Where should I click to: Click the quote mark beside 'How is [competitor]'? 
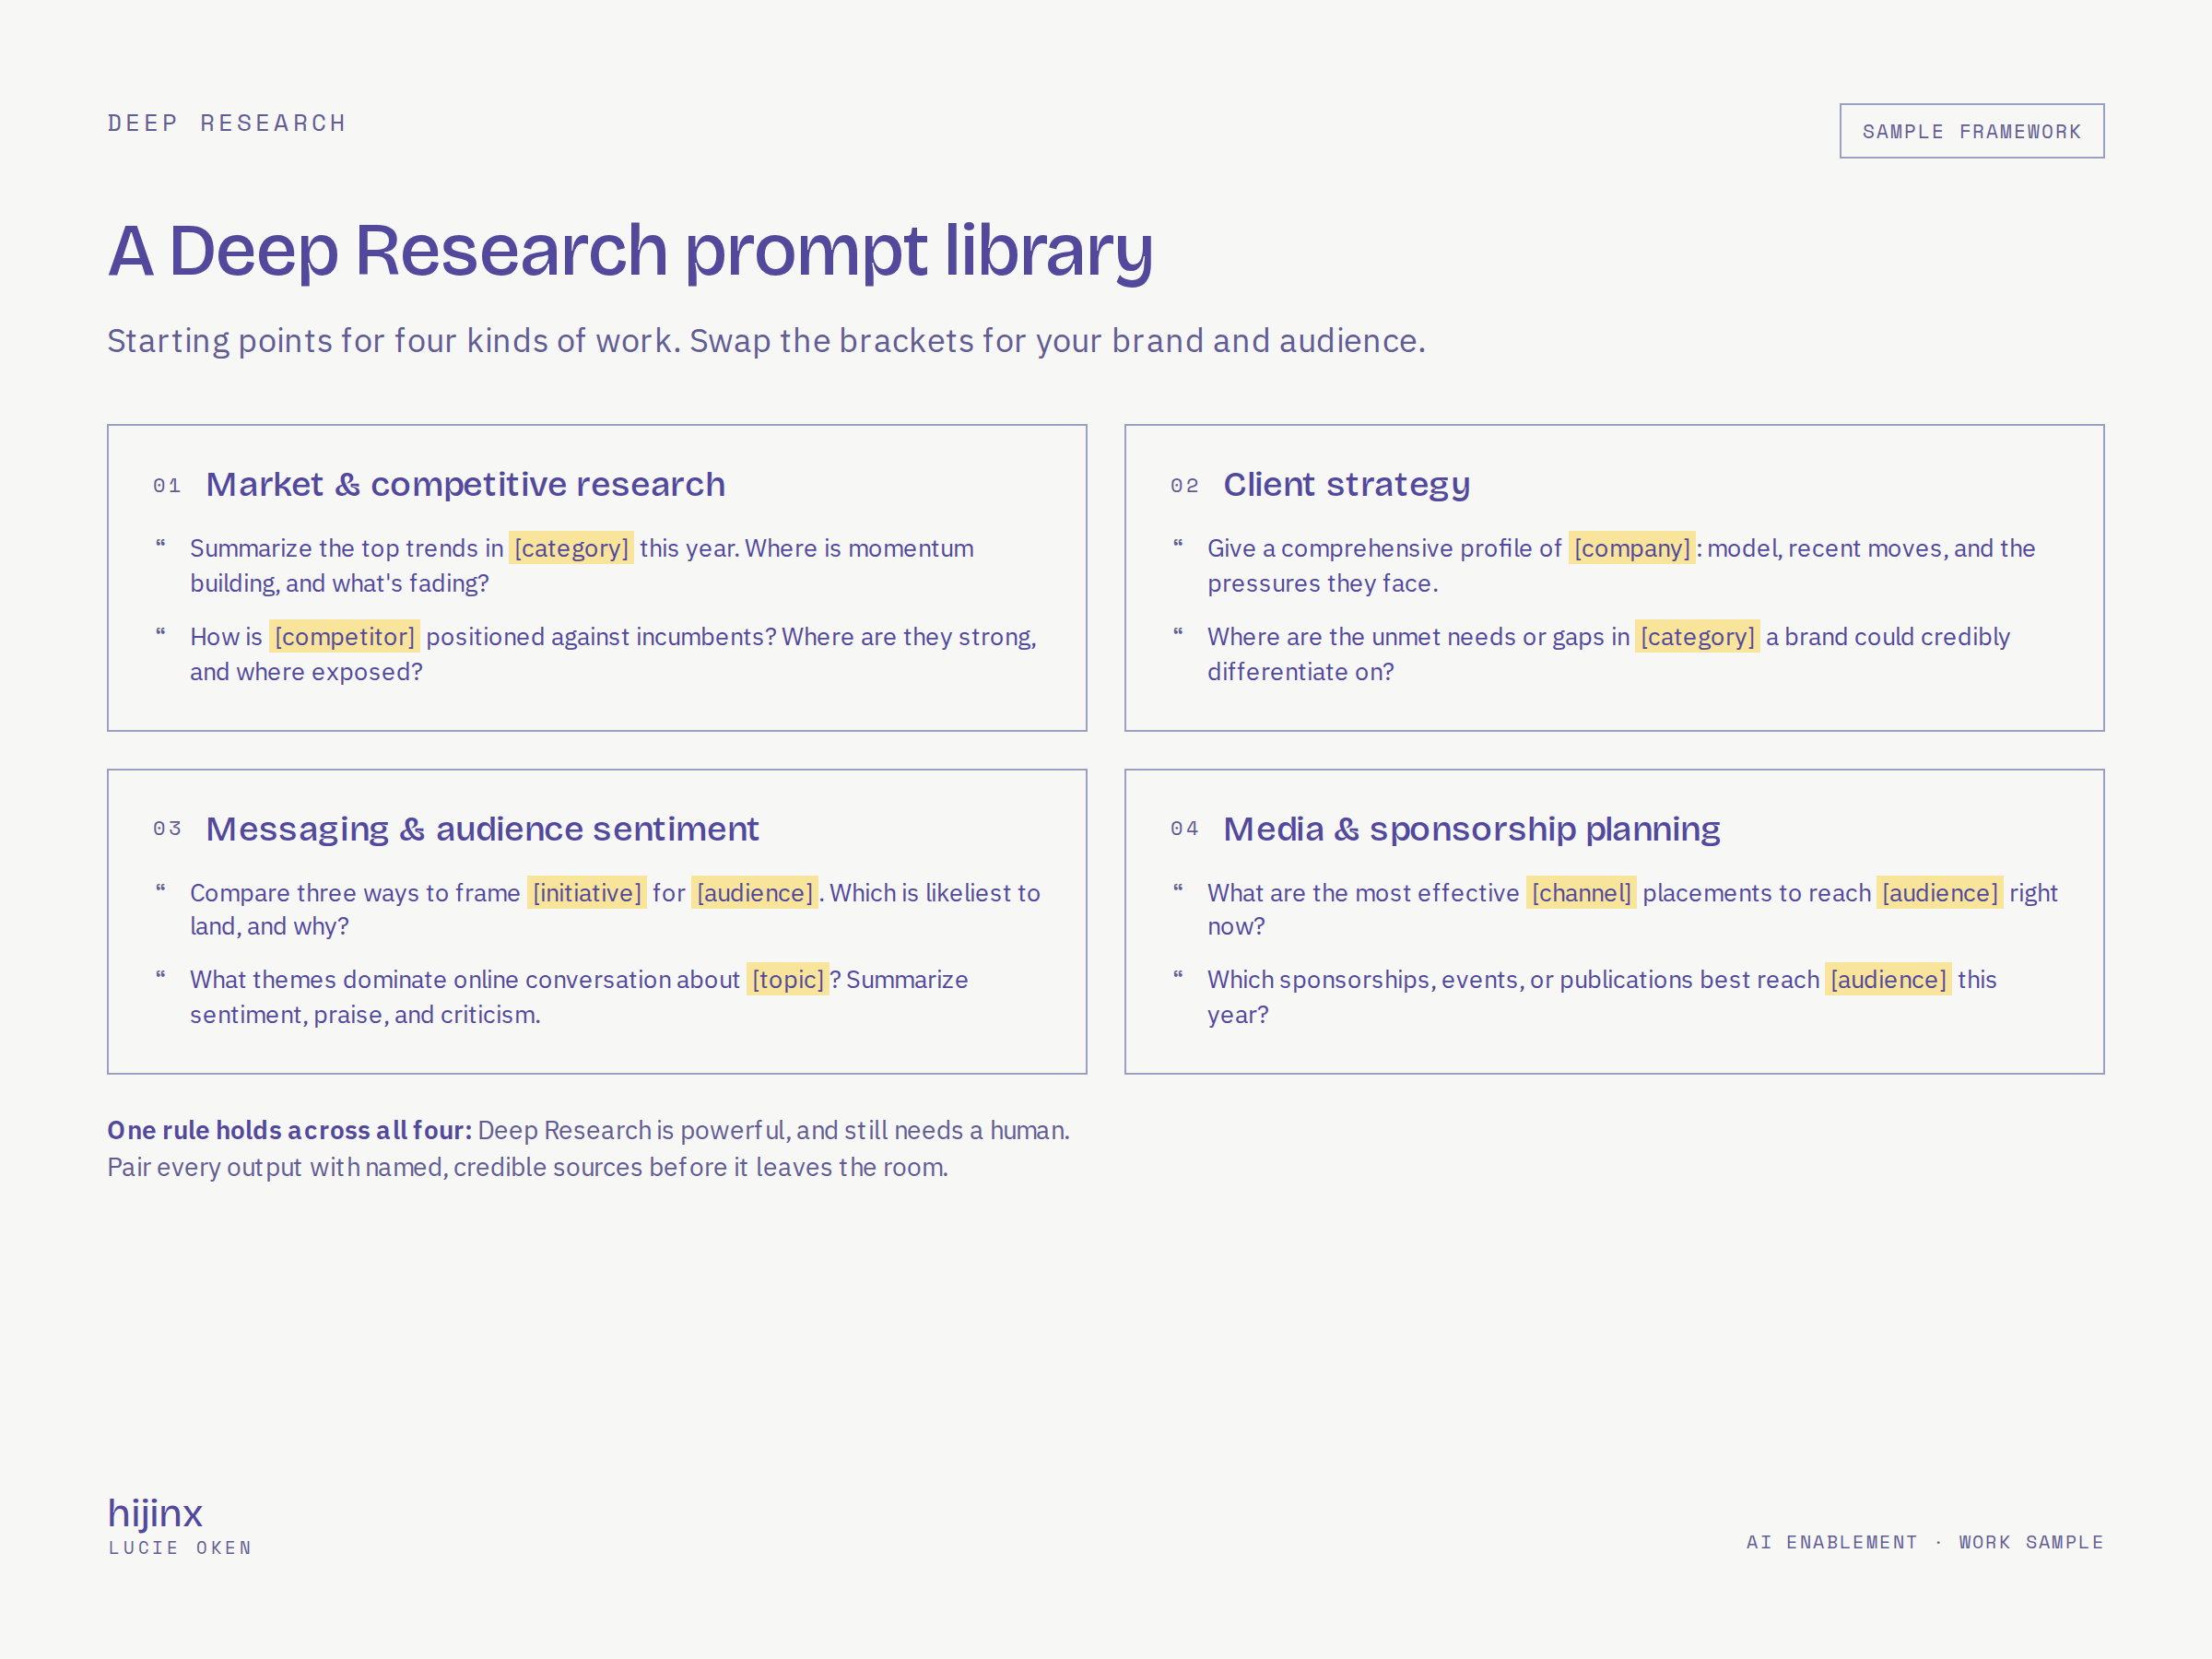[160, 633]
